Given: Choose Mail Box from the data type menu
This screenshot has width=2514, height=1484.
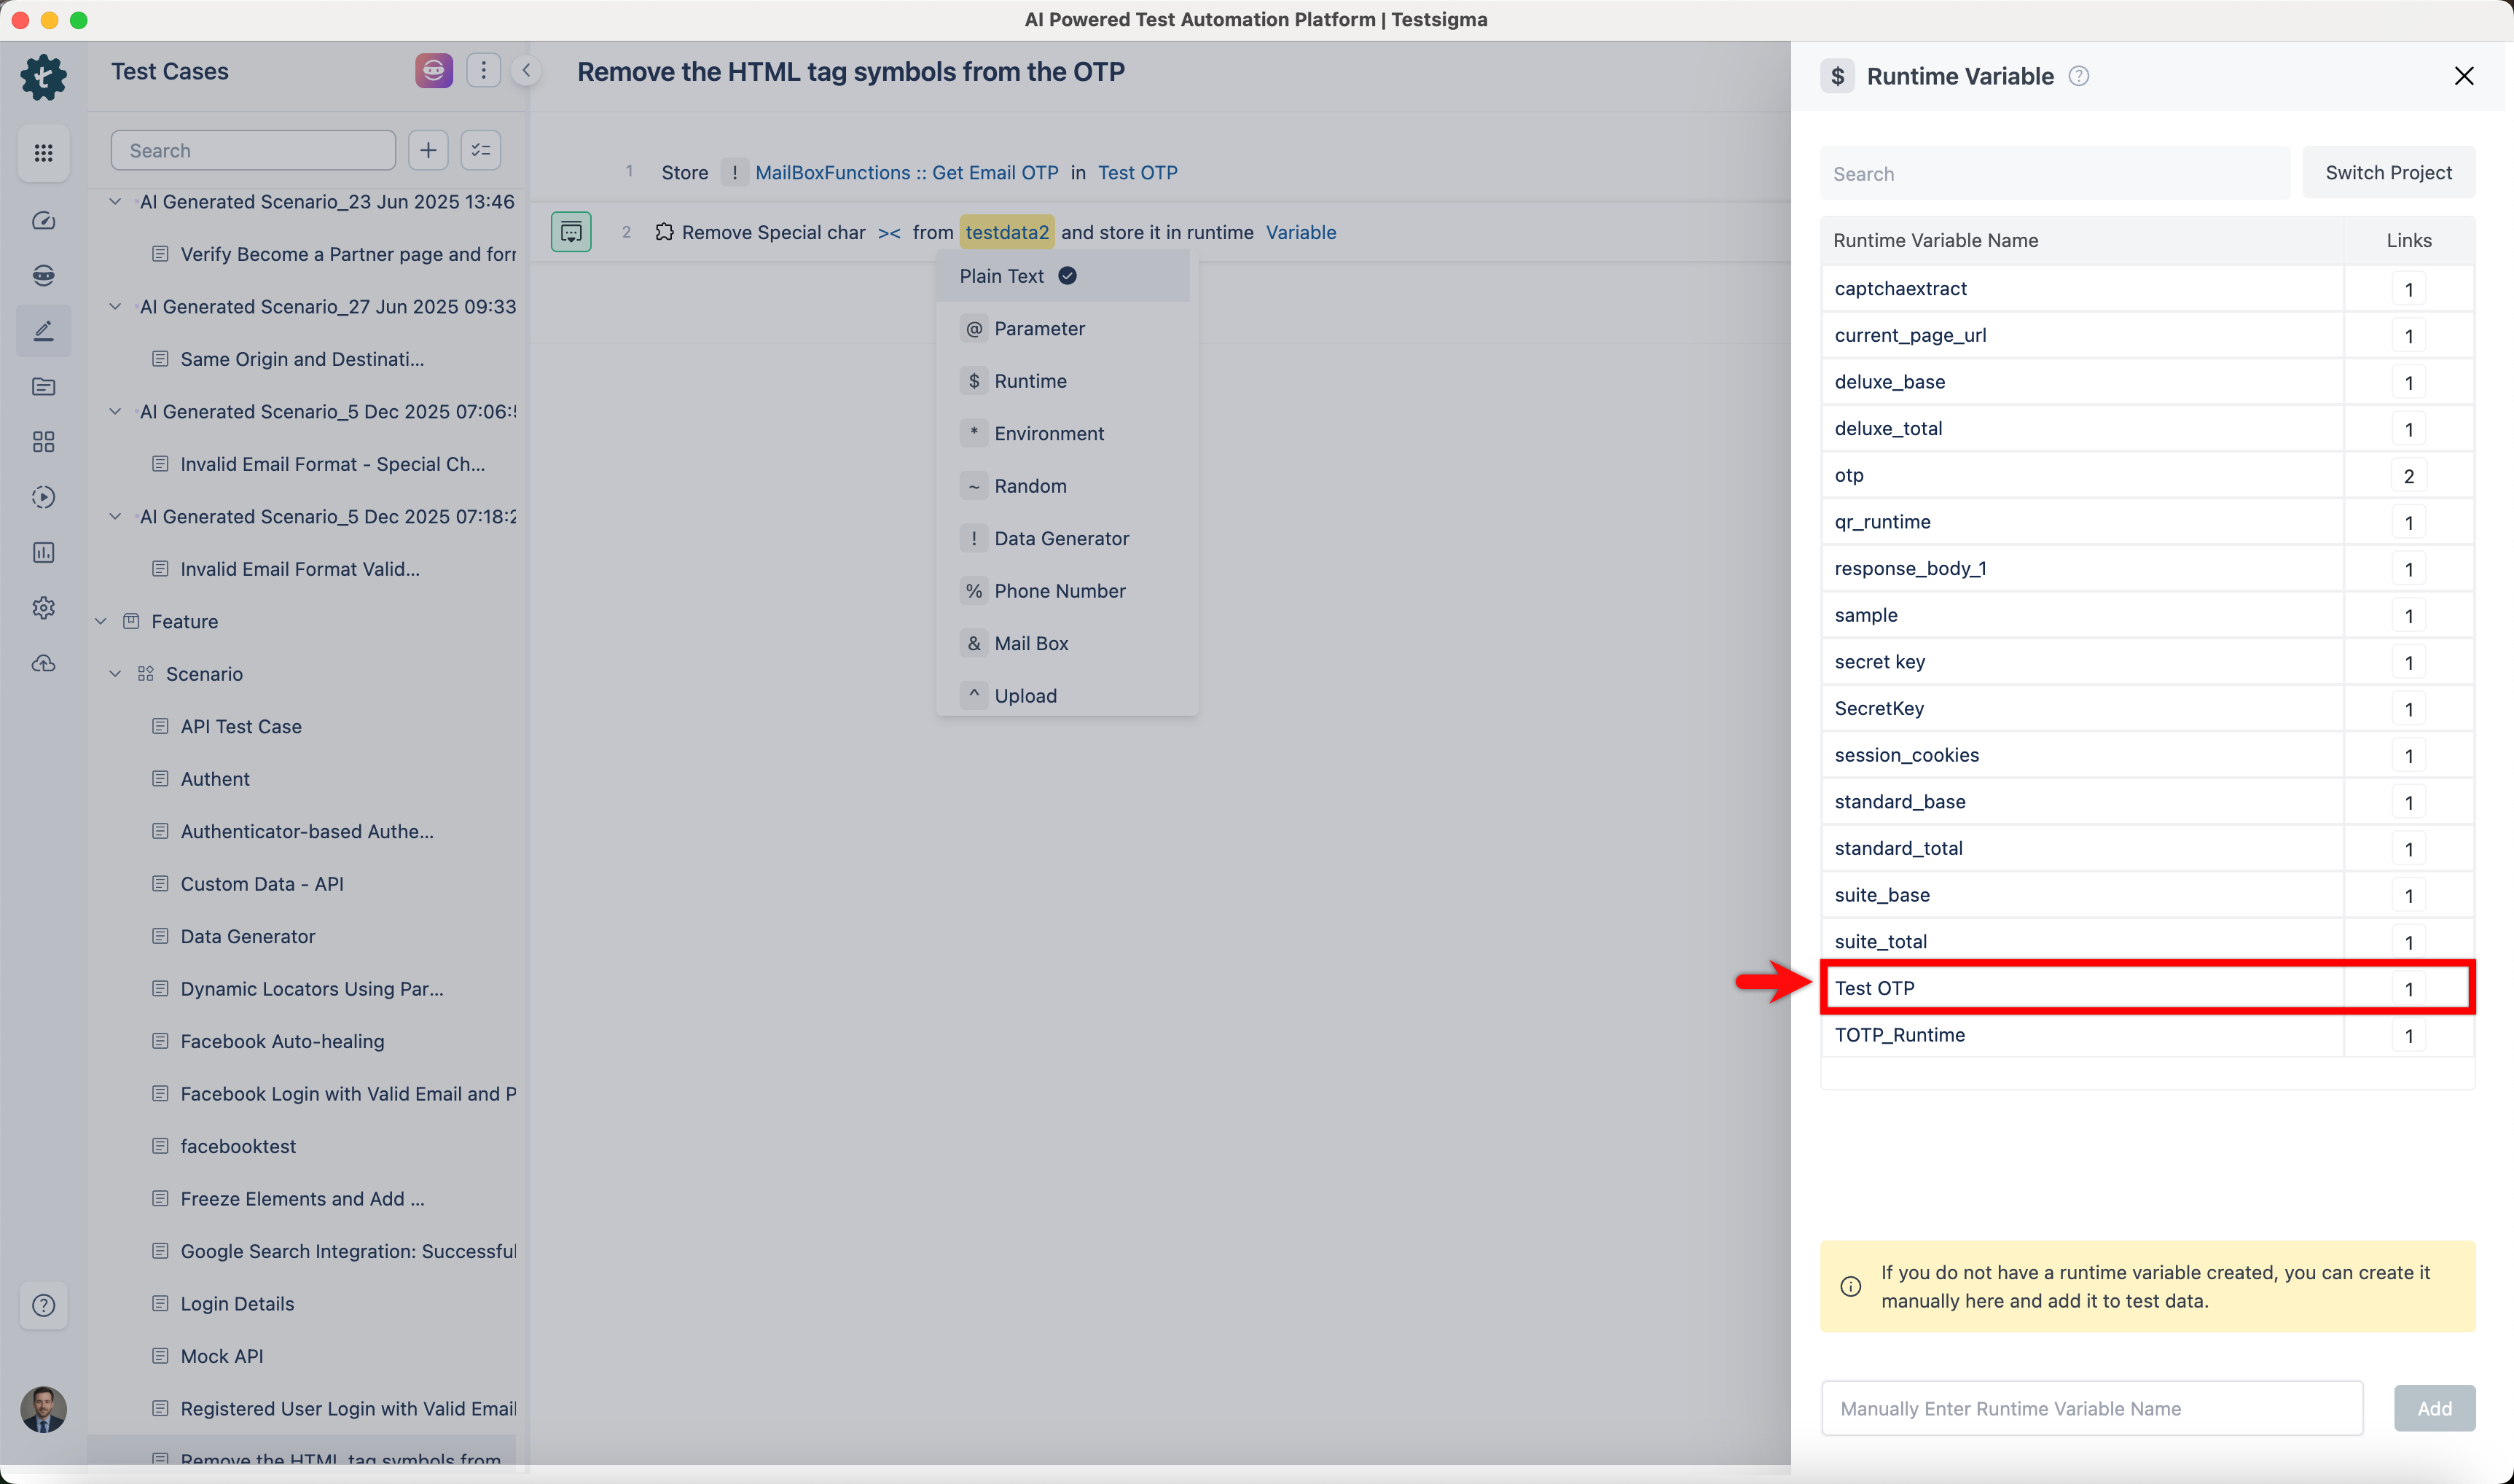Looking at the screenshot, I should pos(1030,643).
